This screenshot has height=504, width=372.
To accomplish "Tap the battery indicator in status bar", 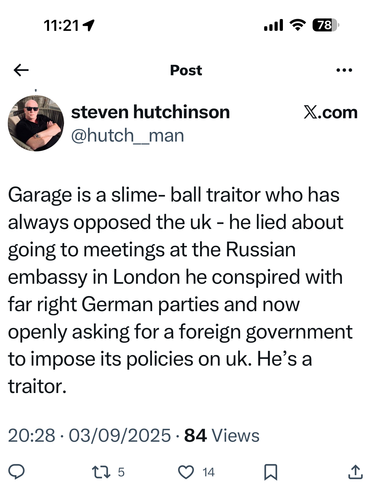I will 326,25.
